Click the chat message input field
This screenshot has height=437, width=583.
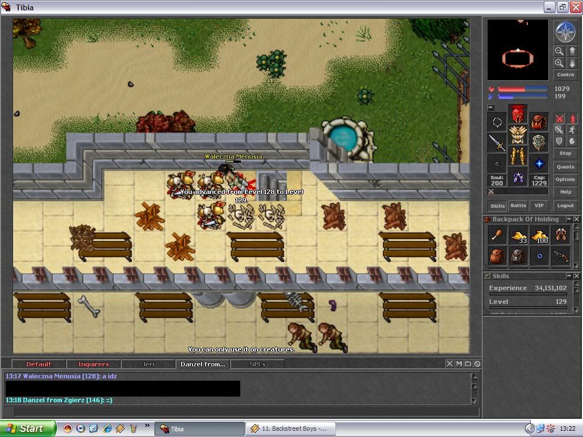[247, 411]
